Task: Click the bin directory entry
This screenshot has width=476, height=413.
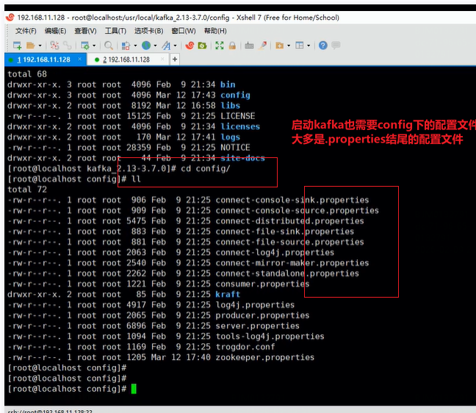Action: [x=228, y=85]
